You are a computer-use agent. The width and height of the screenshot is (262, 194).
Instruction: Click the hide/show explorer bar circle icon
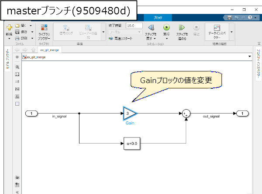coord(17,57)
